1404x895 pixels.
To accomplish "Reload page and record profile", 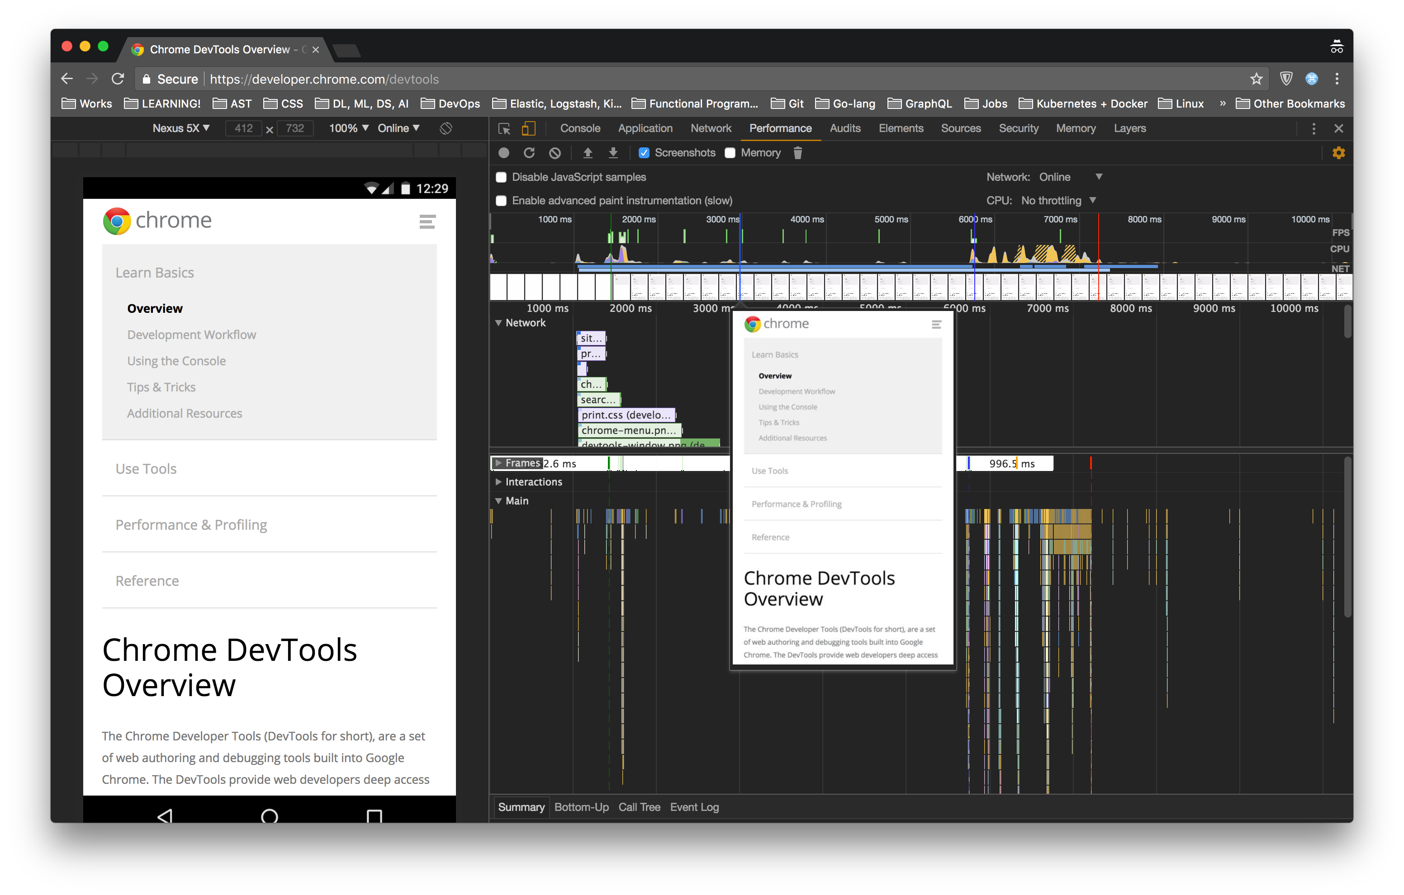I will click(529, 153).
